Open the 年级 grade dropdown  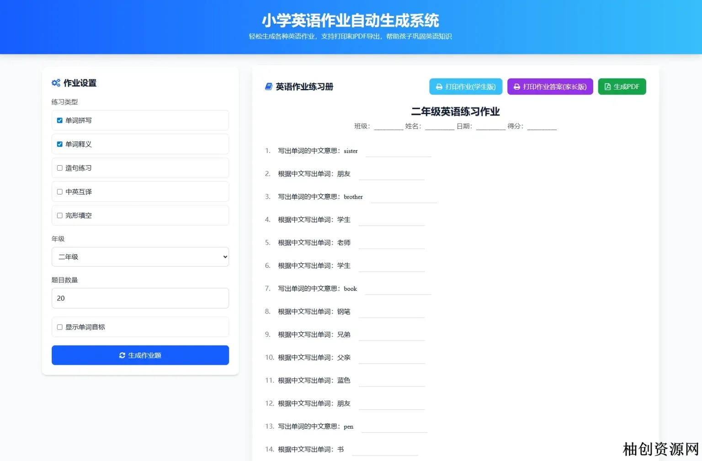point(140,257)
